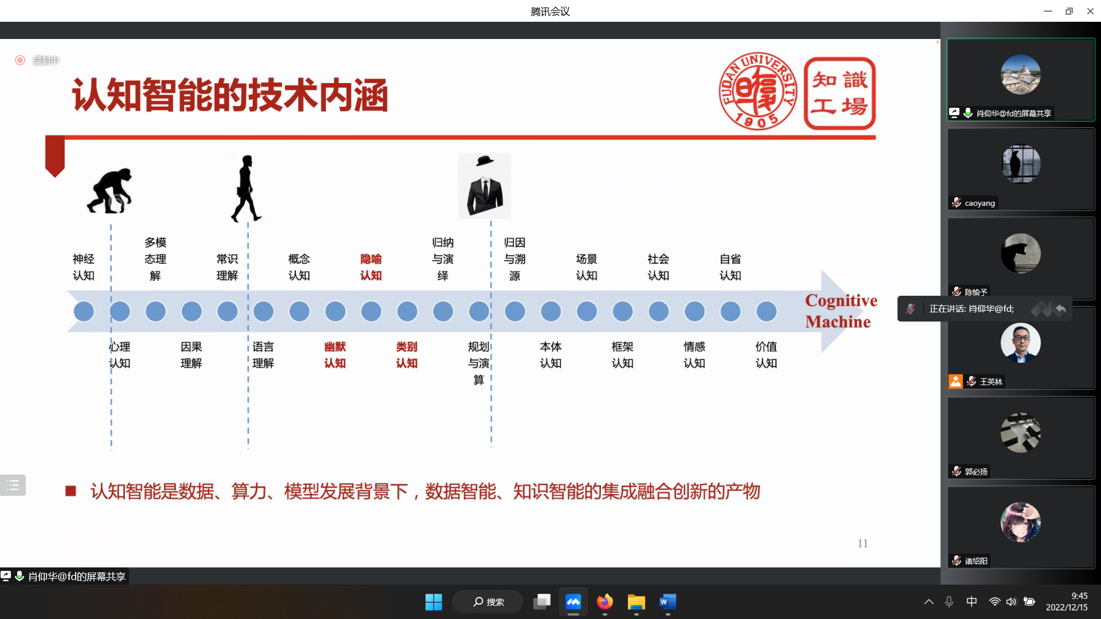The image size is (1101, 619).
Task: Click the 肖仰华@fd的屏幕共享 bottom label
Action: point(77,577)
